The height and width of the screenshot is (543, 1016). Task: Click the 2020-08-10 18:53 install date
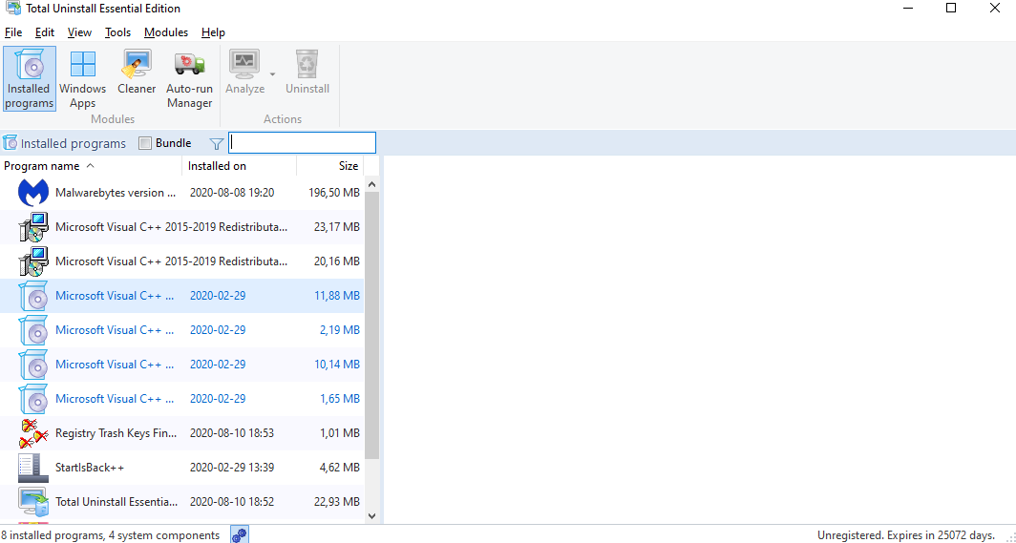232,433
